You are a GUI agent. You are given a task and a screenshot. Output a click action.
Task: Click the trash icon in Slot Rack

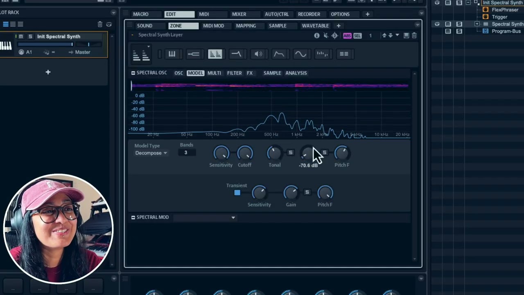click(100, 25)
